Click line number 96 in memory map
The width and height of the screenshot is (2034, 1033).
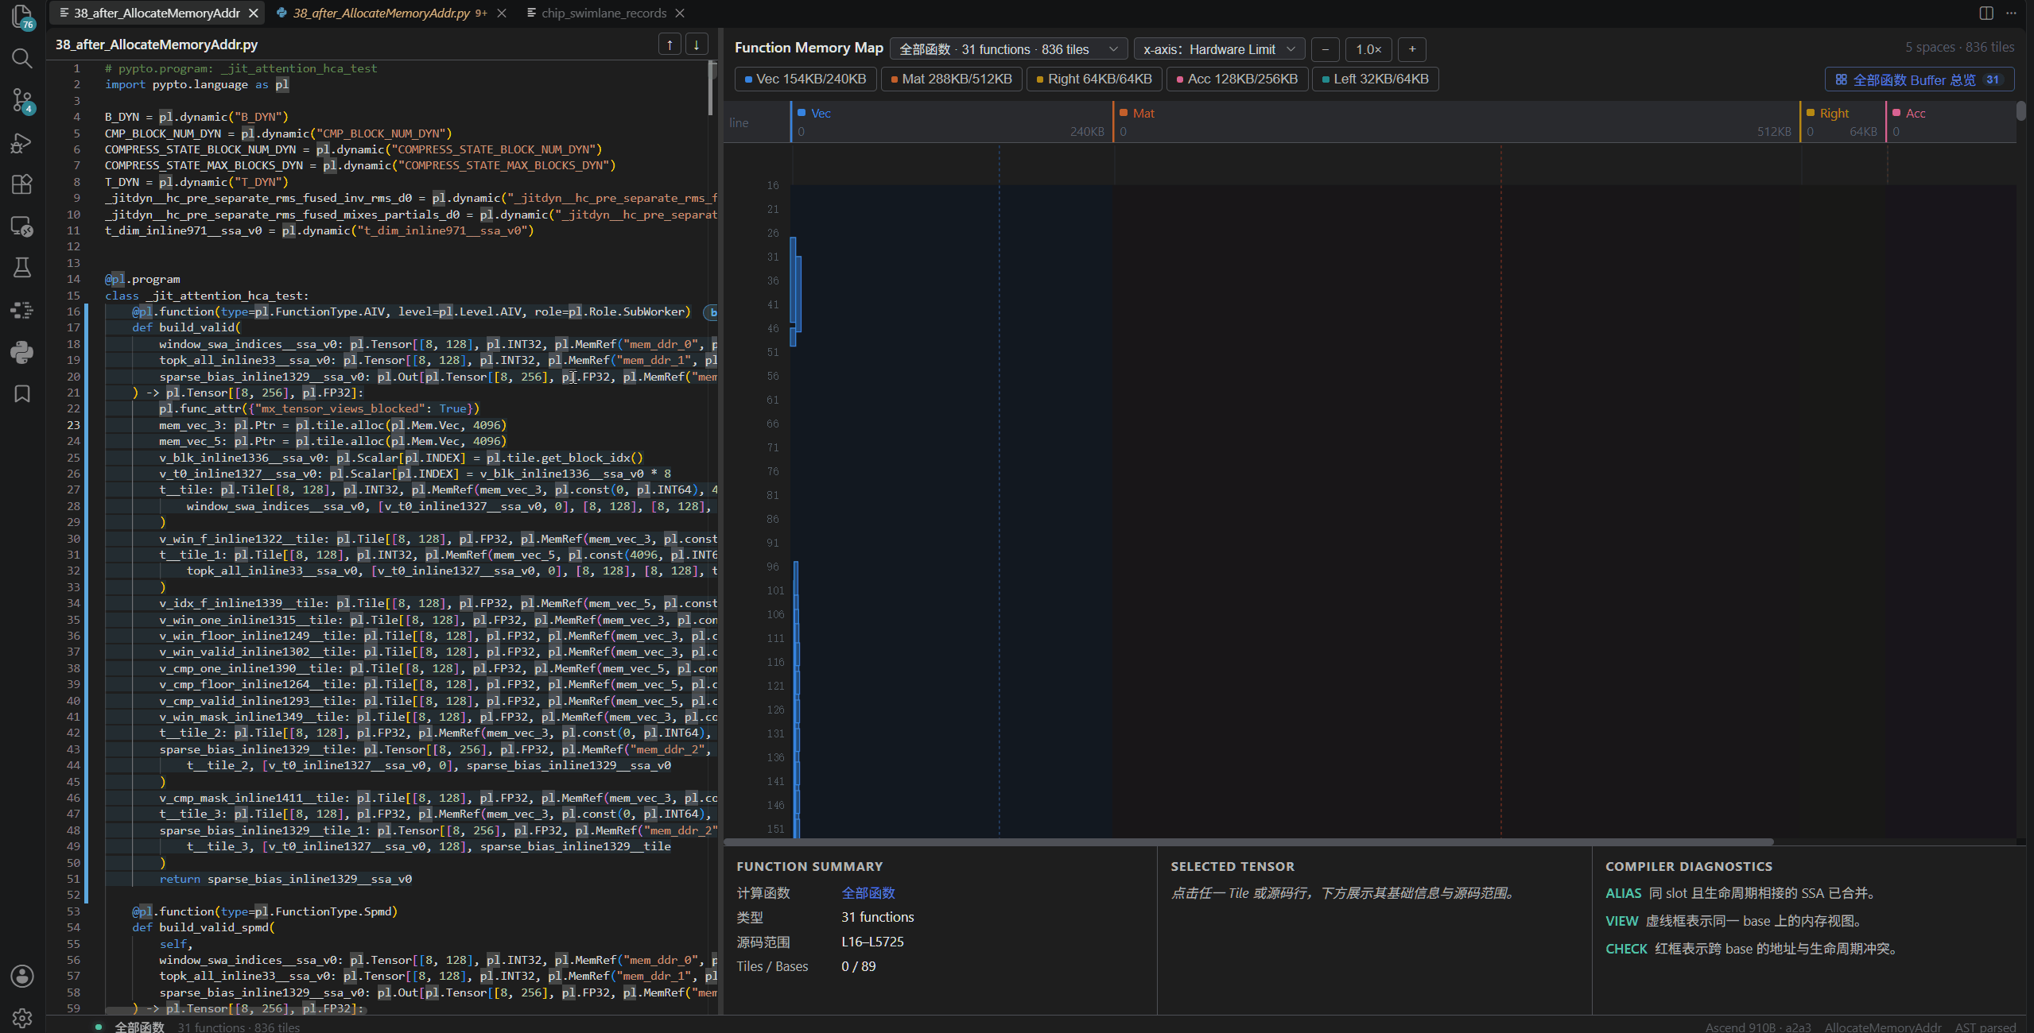tap(772, 567)
